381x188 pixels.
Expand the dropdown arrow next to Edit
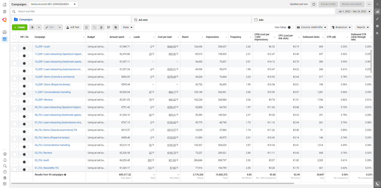tap(60, 27)
